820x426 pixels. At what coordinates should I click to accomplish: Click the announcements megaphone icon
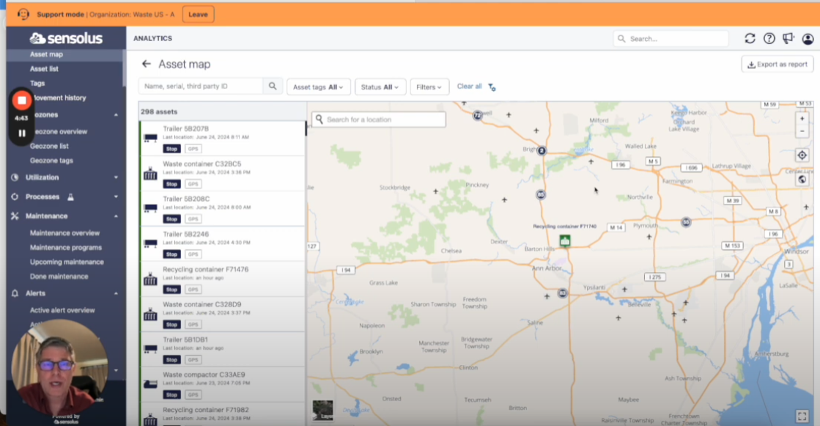788,39
